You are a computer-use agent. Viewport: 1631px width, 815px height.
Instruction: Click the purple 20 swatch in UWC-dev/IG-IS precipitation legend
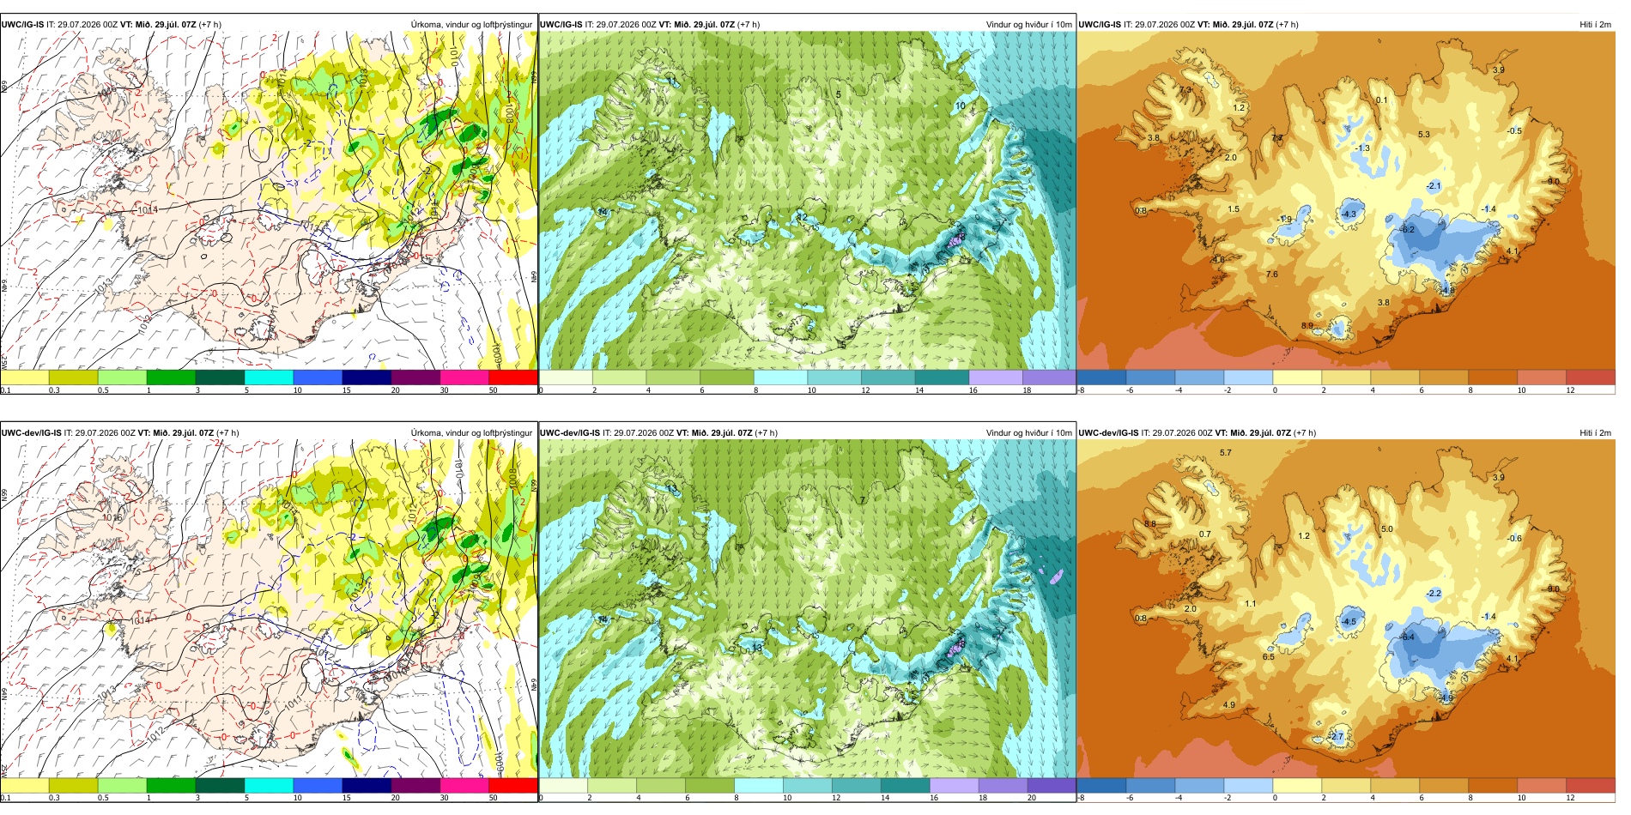click(x=415, y=785)
